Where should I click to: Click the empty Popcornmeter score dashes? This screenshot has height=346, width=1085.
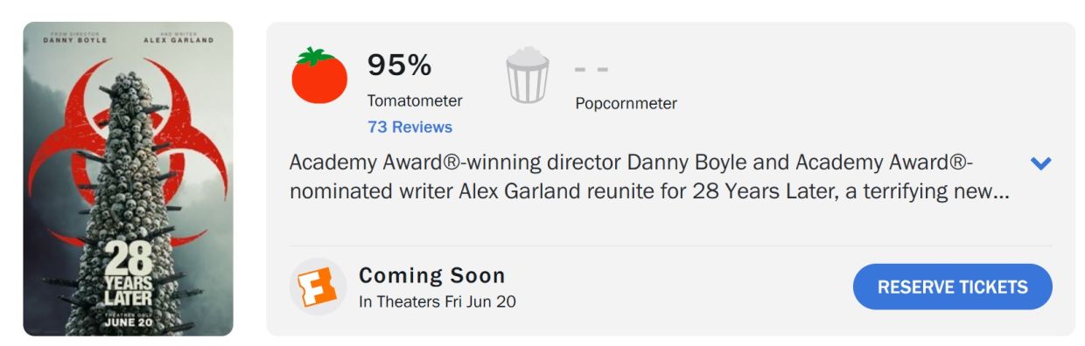(x=591, y=68)
